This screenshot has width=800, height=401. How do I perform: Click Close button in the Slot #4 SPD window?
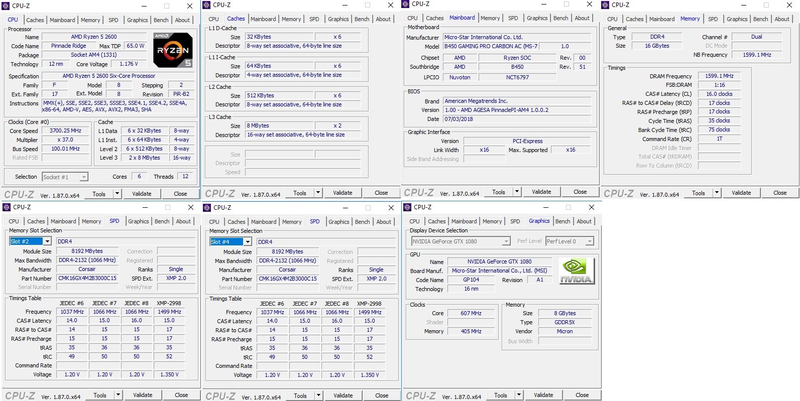coord(382,395)
